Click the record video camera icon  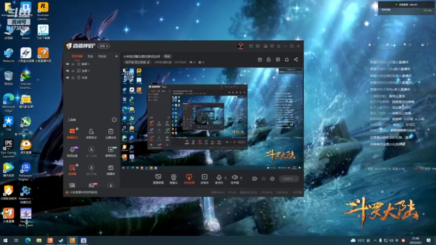pos(255,179)
